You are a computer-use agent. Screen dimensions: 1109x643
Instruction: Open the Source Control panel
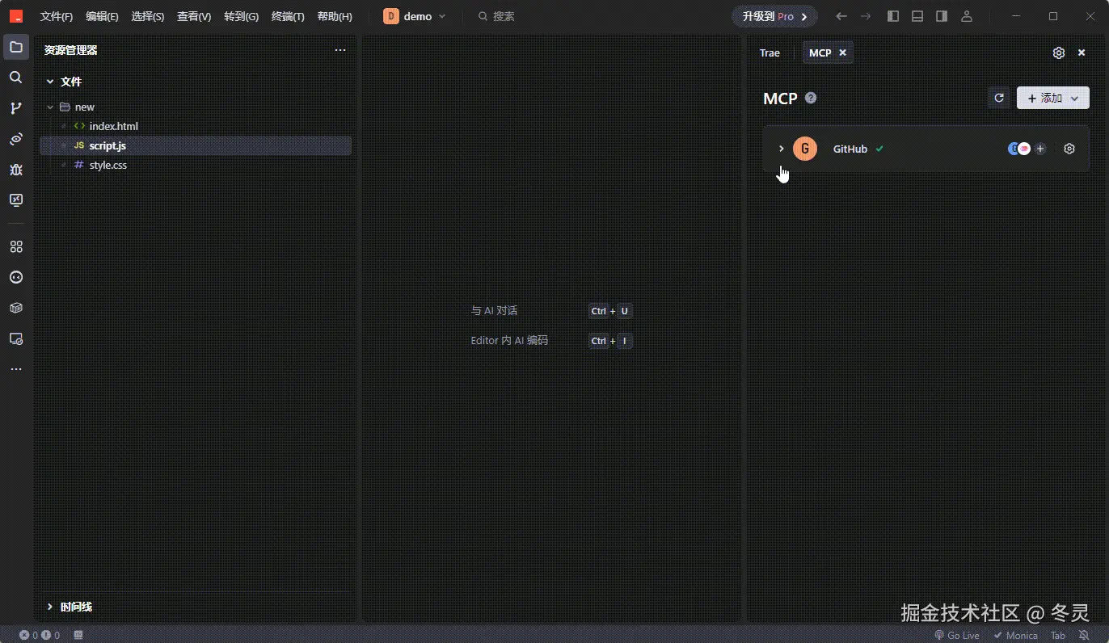click(x=15, y=107)
